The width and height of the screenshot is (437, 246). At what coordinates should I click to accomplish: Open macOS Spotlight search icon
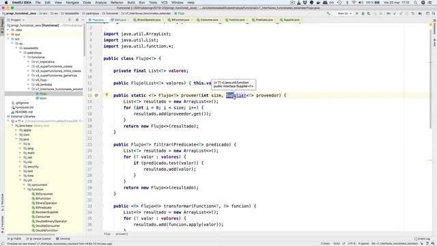(415, 3)
